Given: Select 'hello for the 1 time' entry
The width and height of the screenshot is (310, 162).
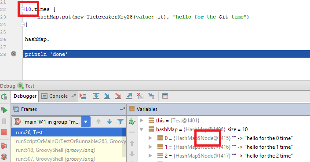Looking at the screenshot, I should [224, 147].
